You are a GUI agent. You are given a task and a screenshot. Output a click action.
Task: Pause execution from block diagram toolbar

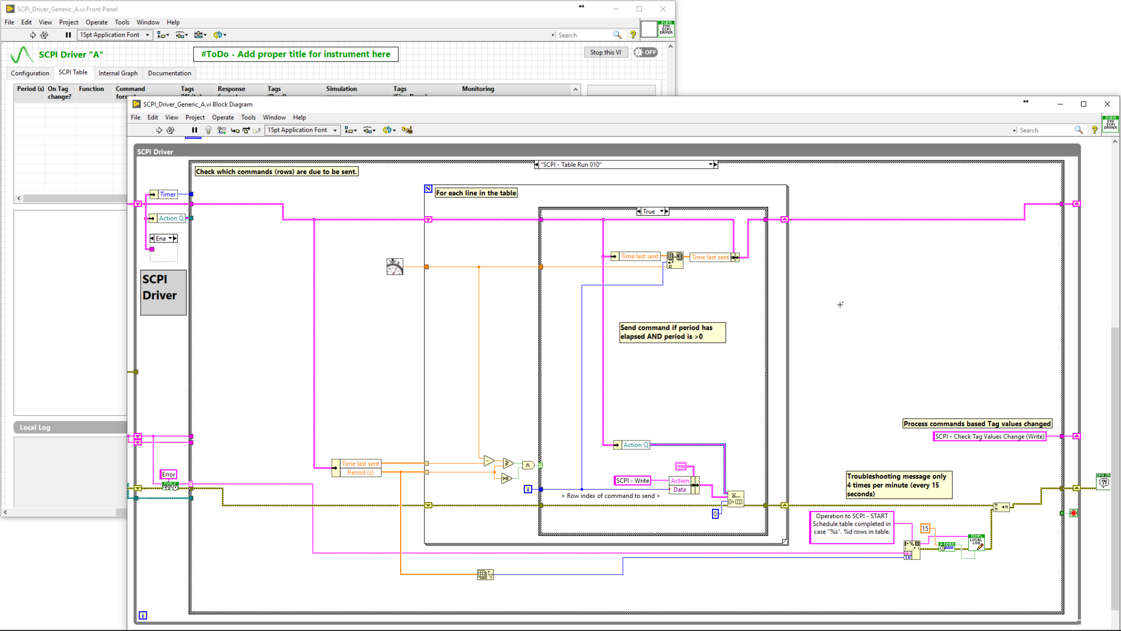tap(194, 130)
